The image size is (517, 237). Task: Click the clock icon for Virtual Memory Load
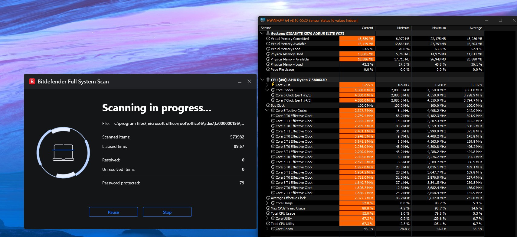pos(268,49)
